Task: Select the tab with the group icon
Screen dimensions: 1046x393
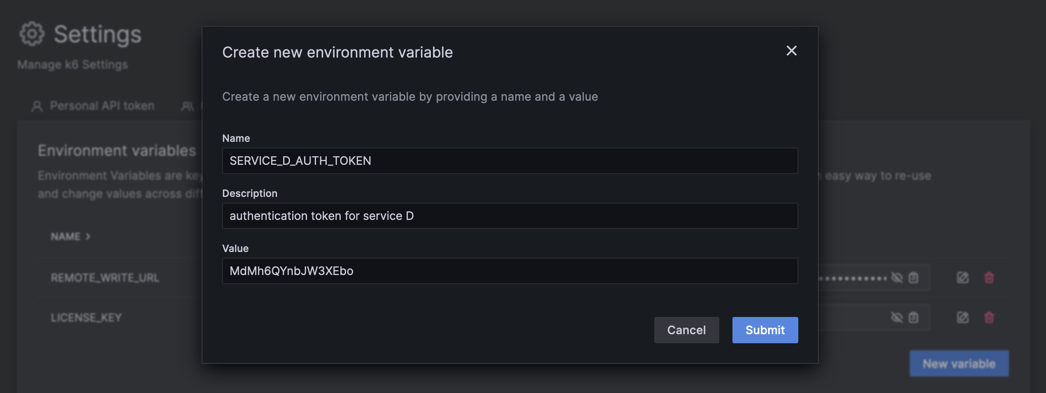Action: point(188,106)
